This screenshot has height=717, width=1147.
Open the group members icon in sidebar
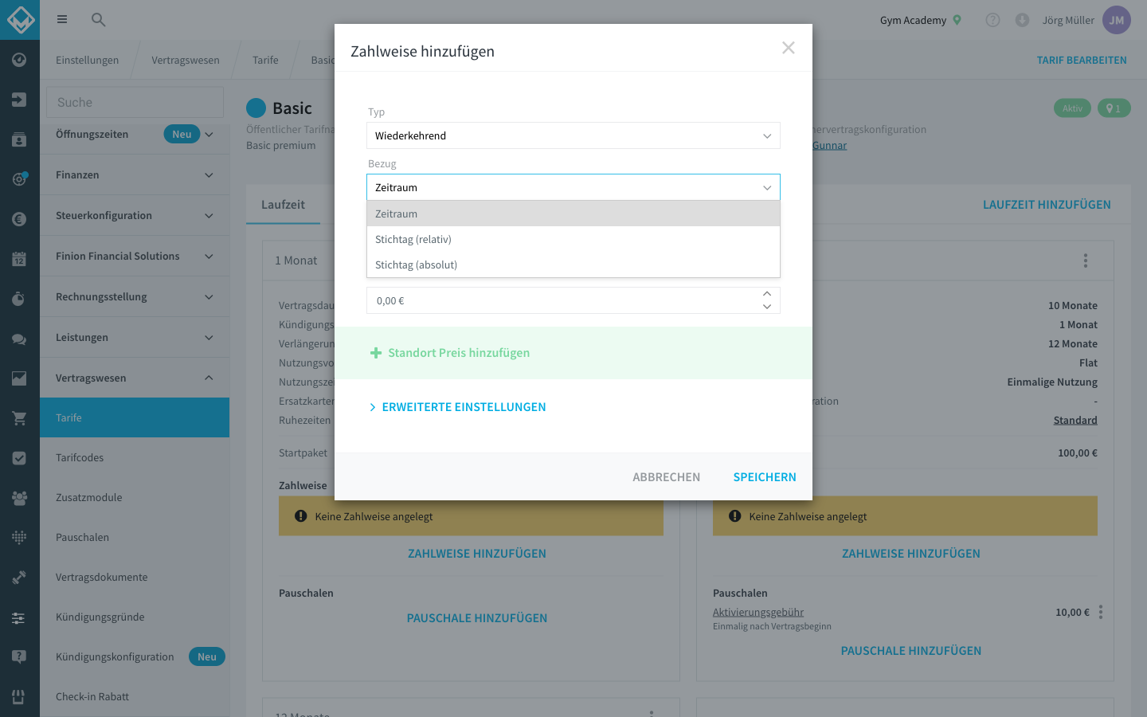(x=20, y=498)
